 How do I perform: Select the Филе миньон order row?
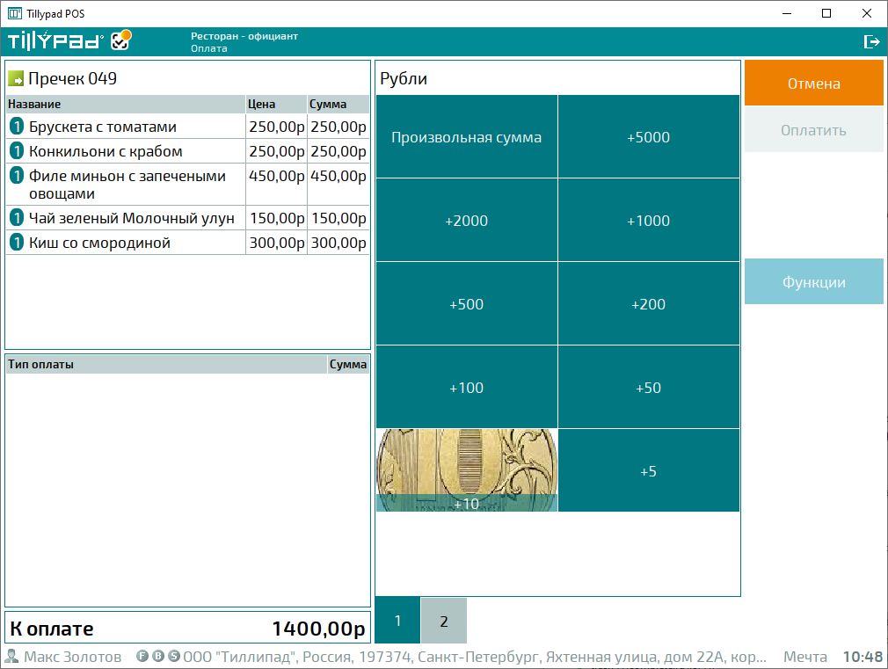127,185
